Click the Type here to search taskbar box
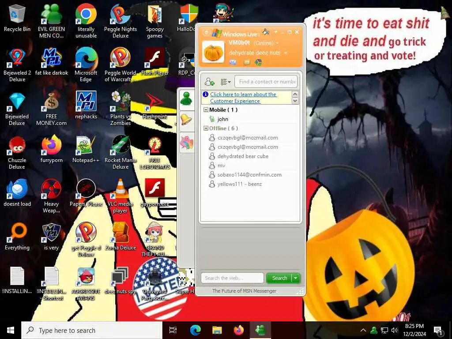 pos(92,330)
